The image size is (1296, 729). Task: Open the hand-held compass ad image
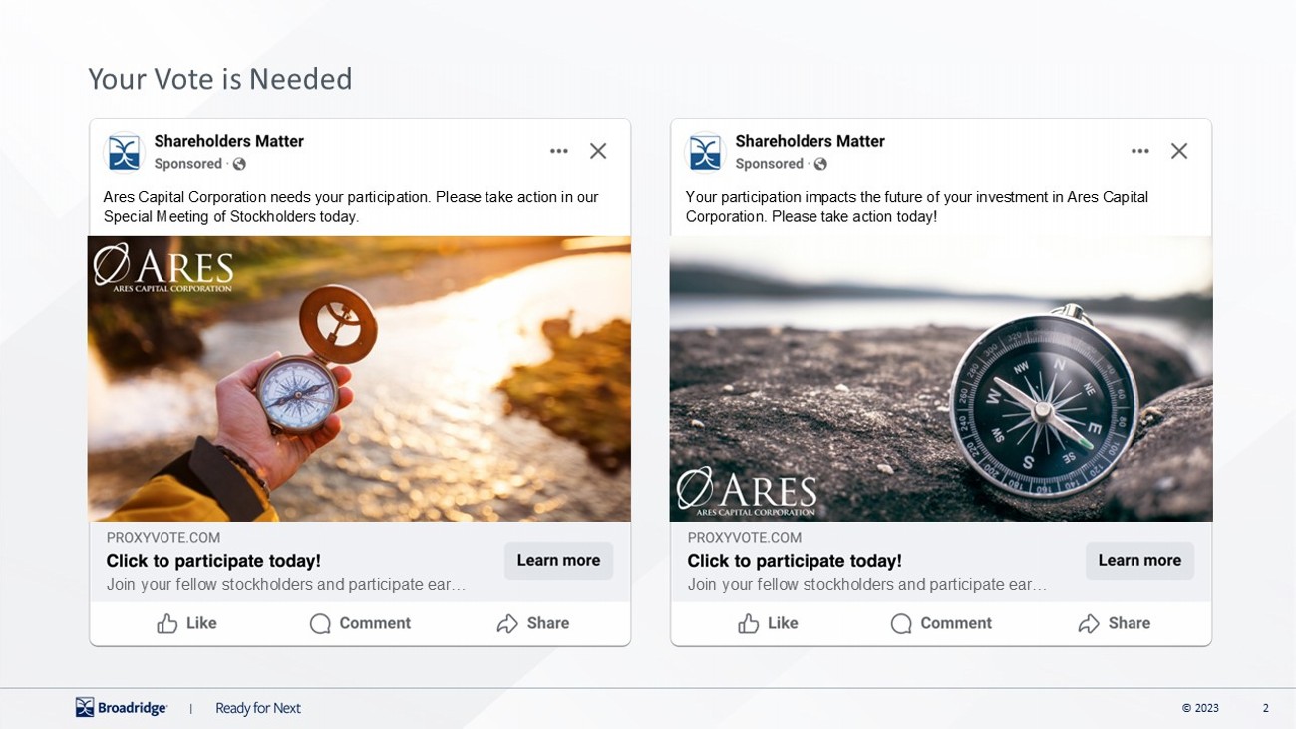click(359, 379)
